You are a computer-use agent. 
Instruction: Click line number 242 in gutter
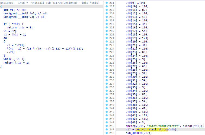pyautogui.click(x=112, y=112)
